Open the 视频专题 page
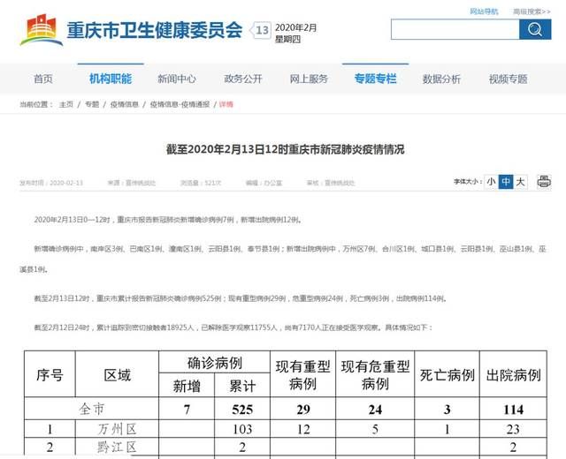 (x=508, y=79)
